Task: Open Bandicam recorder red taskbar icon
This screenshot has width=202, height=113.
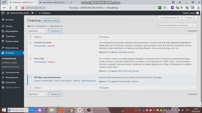Action: pyautogui.click(x=89, y=110)
